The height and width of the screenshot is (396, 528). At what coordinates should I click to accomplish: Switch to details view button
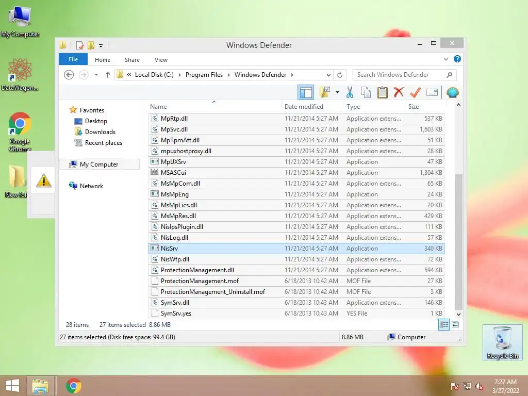(x=444, y=325)
